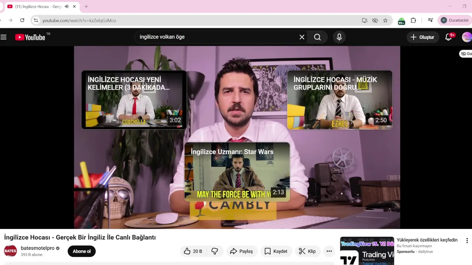
Task: Open end-screen video with COACHELLA thumbnail
Action: pos(134,100)
